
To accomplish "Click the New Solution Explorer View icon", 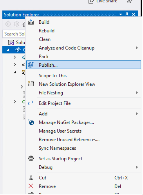I will coord(31,84).
